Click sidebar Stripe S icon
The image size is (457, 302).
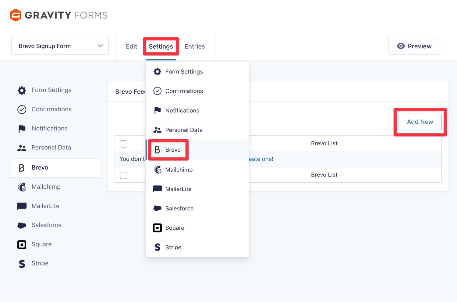pos(22,264)
